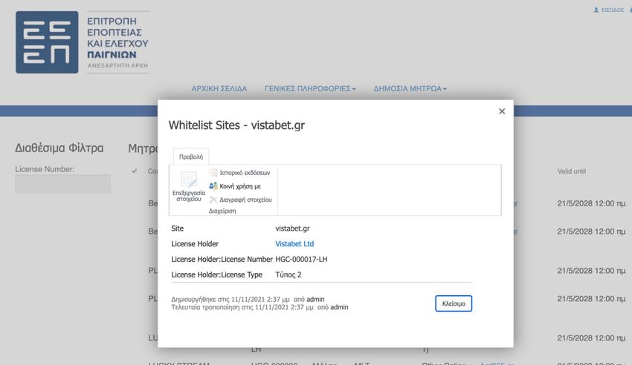The width and height of the screenshot is (632, 365).
Task: Open the Vistabet Ltd license holder link
Action: [294, 243]
